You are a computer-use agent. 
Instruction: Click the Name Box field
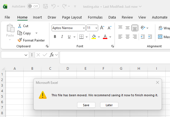point(15,55)
